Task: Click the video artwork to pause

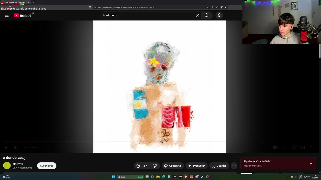Action: [x=159, y=86]
